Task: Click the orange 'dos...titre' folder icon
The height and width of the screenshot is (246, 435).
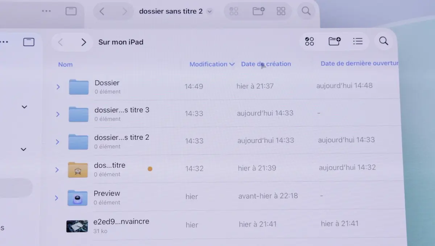Action: [x=77, y=168]
